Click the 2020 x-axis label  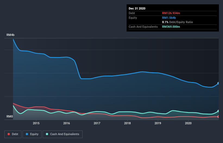coord(188,123)
